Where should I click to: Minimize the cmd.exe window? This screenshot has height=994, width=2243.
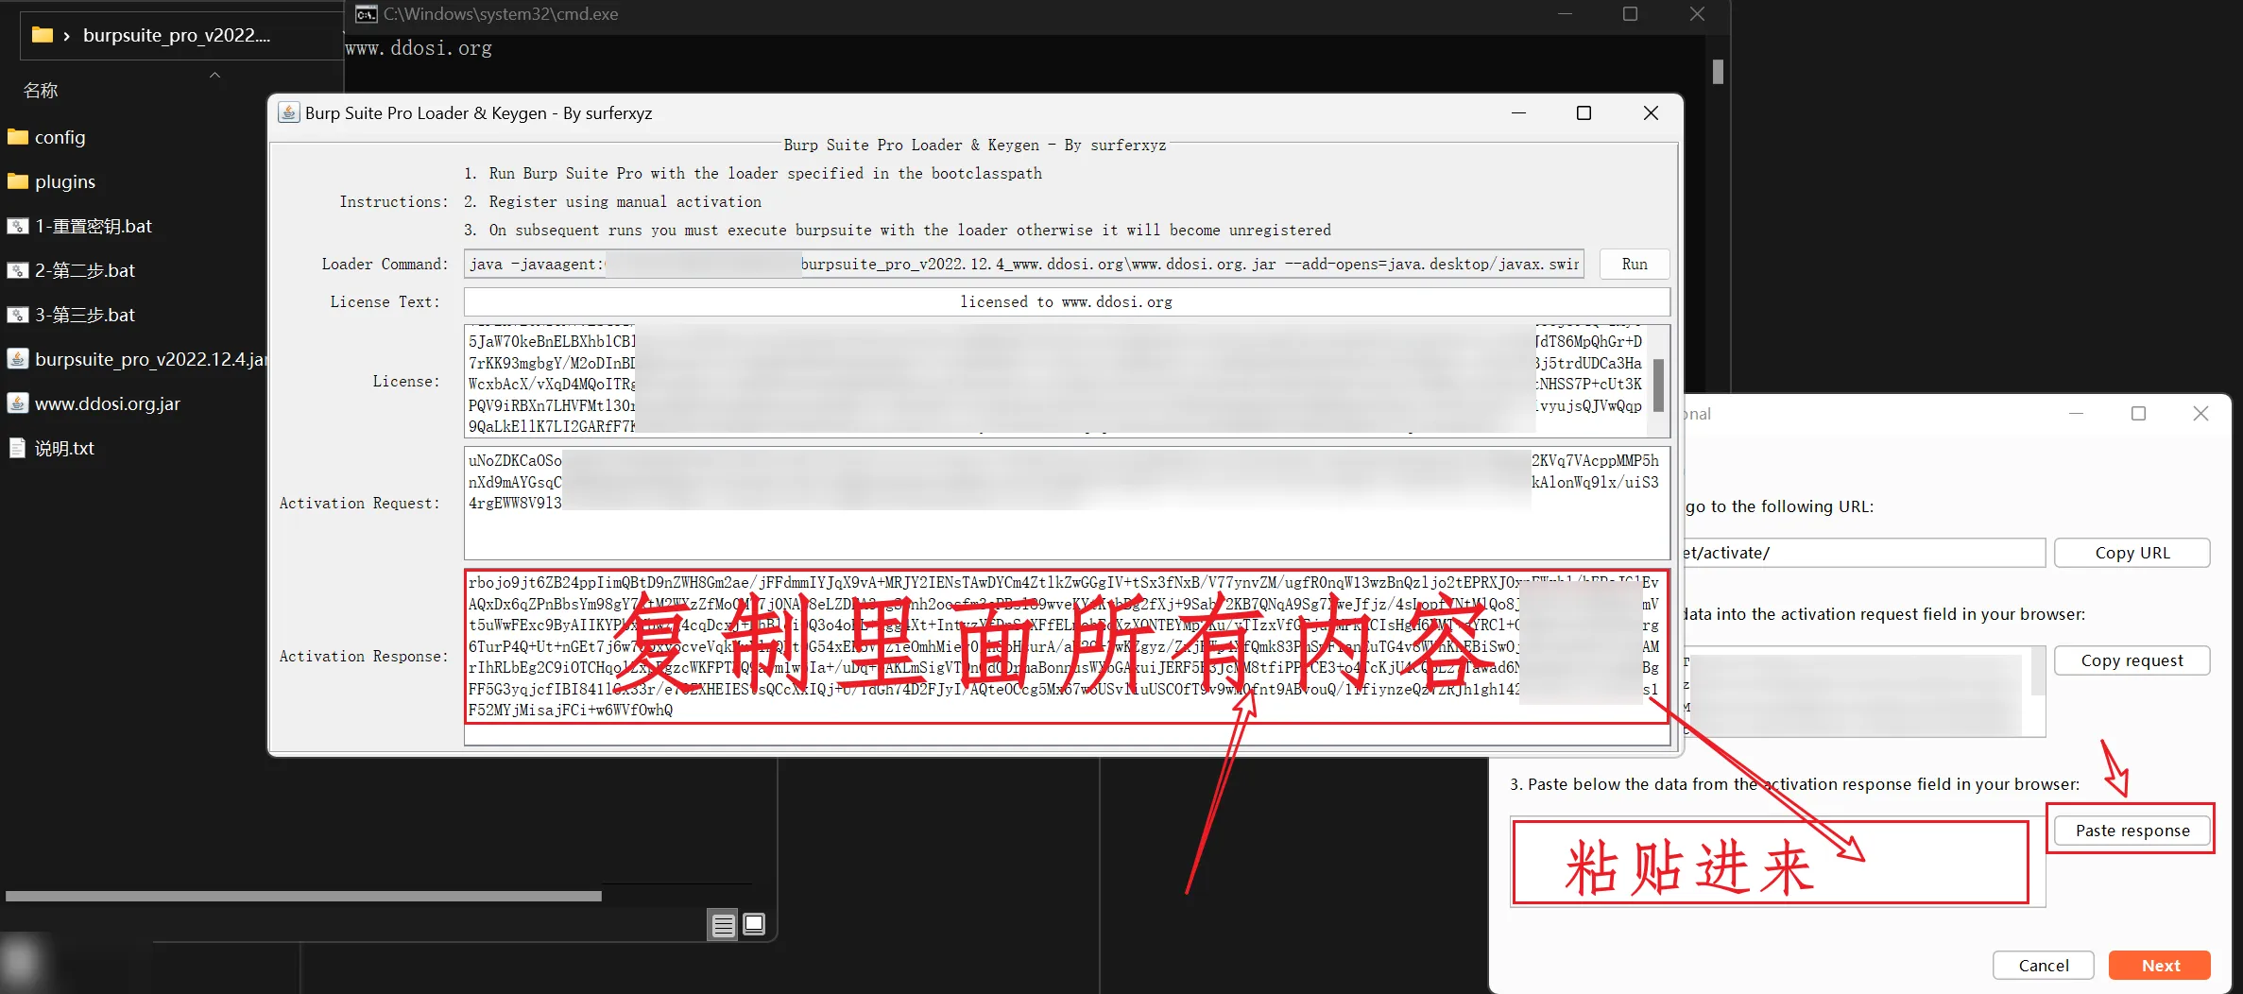1565,14
